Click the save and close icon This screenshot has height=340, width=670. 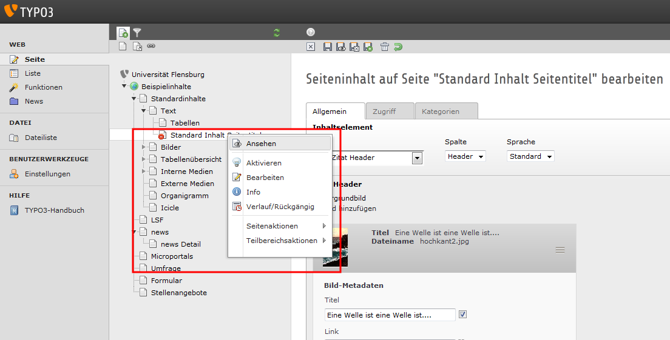354,47
